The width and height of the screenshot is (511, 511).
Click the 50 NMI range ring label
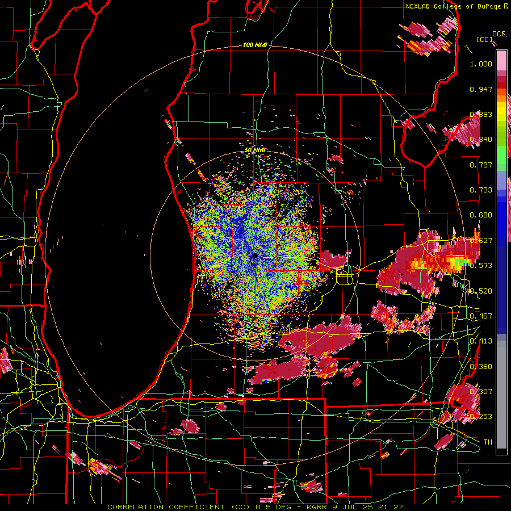pyautogui.click(x=255, y=150)
